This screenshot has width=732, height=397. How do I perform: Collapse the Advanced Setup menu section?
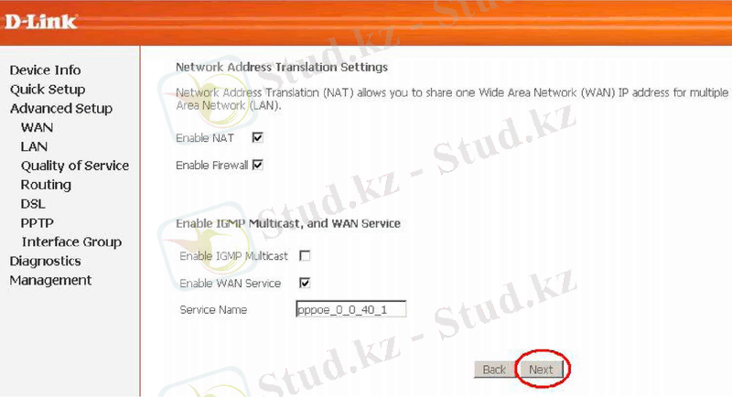[61, 108]
